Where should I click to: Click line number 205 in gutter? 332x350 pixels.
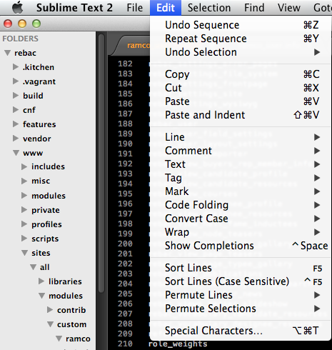pos(125,294)
